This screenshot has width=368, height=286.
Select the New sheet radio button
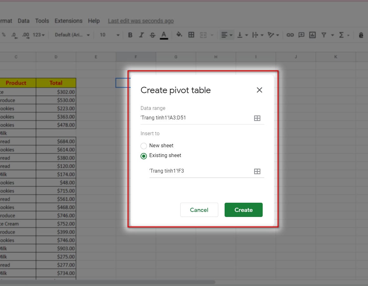[x=144, y=146]
